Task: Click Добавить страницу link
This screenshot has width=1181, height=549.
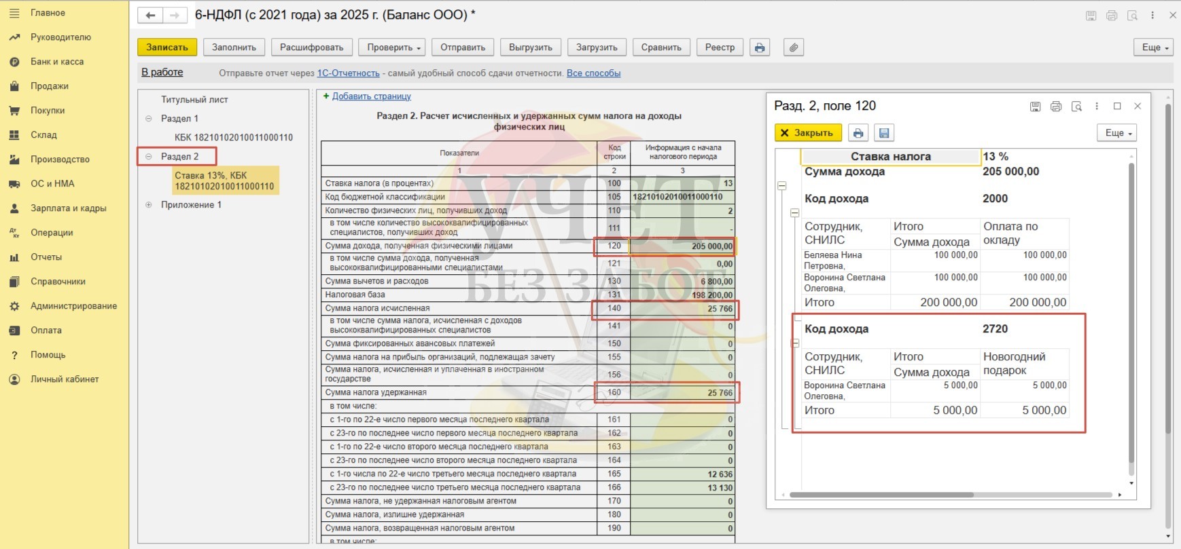Action: (371, 96)
